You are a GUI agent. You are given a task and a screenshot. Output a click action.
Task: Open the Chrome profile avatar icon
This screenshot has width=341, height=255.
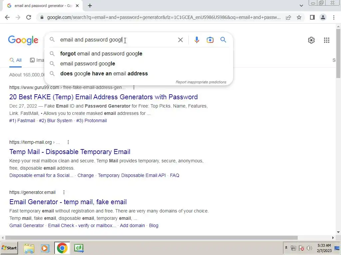point(323,17)
